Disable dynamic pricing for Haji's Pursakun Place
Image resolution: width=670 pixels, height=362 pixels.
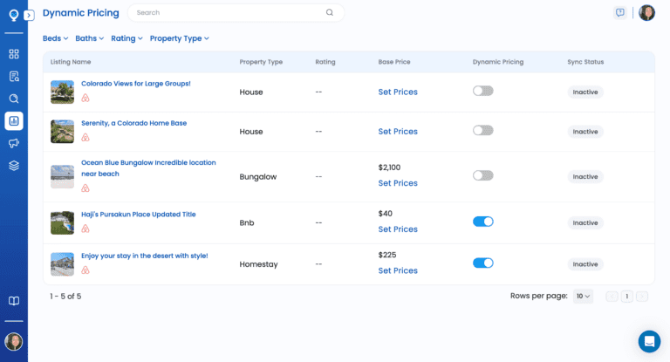click(x=482, y=222)
